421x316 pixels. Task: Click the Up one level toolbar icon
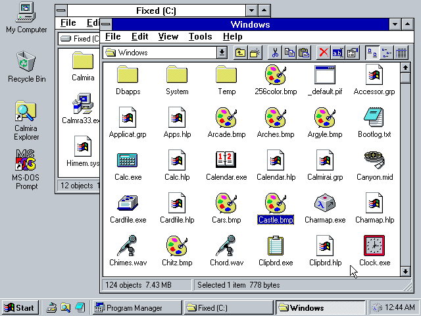pyautogui.click(x=240, y=53)
